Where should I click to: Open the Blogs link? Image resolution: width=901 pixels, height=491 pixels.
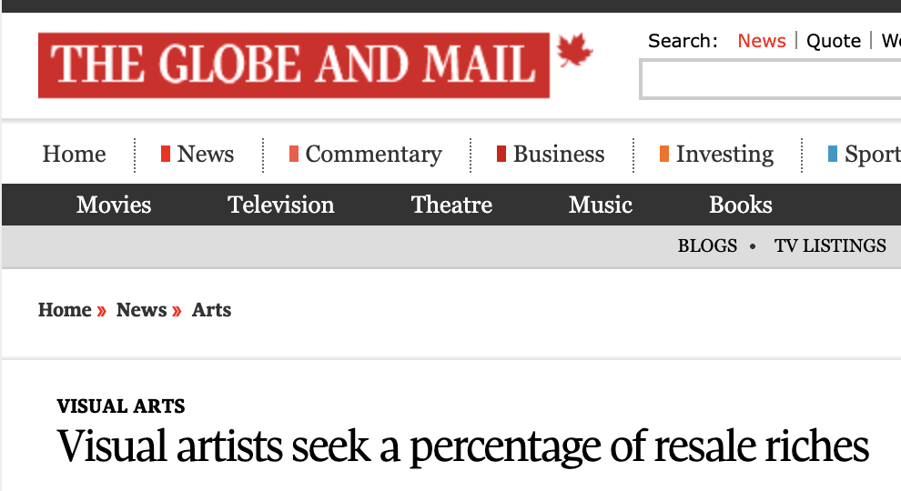click(x=707, y=245)
